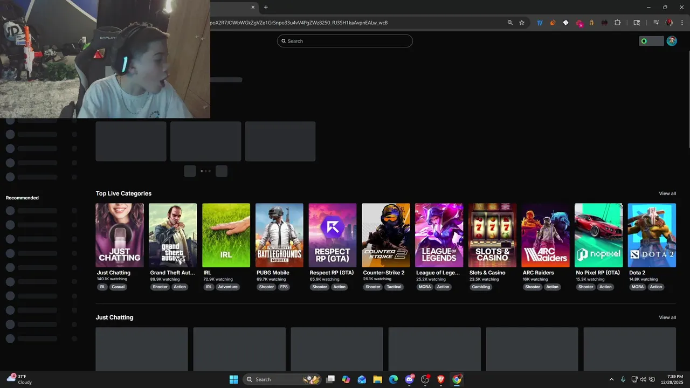Open the Extensions puzzle-piece menu

click(618, 23)
